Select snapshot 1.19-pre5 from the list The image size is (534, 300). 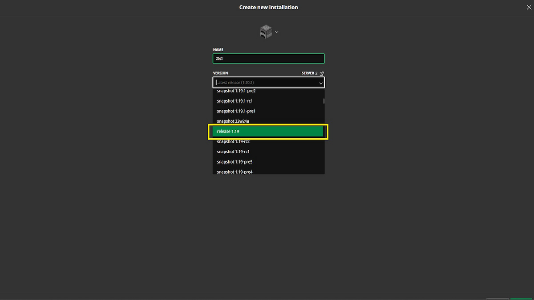pyautogui.click(x=268, y=161)
